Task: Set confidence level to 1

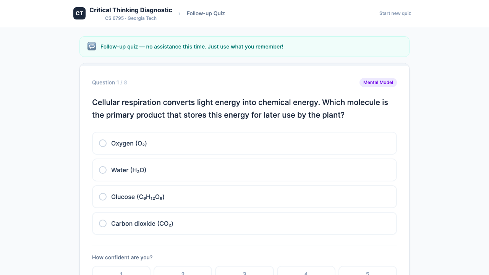Action: (121, 272)
